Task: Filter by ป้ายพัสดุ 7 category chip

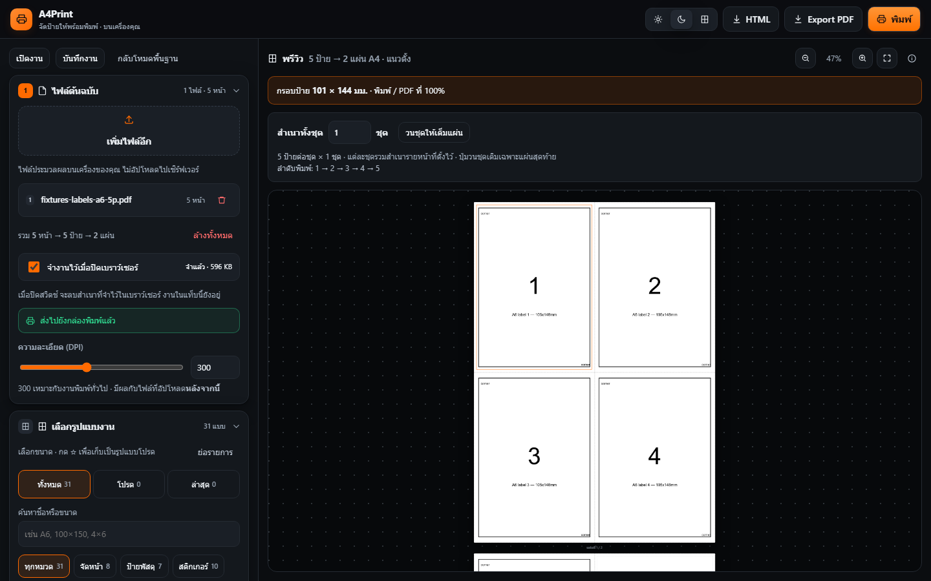Action: click(144, 566)
